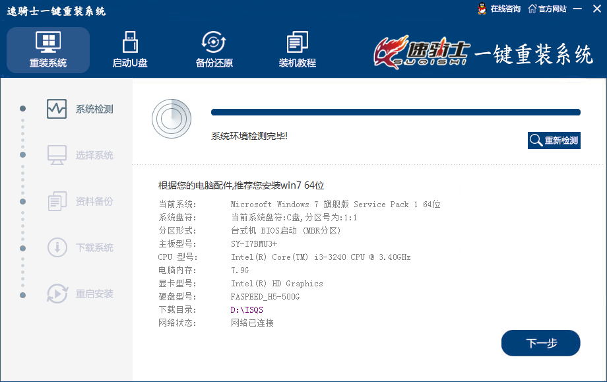Switch to the 启动U盘 tab
The width and height of the screenshot is (607, 382).
tap(130, 50)
